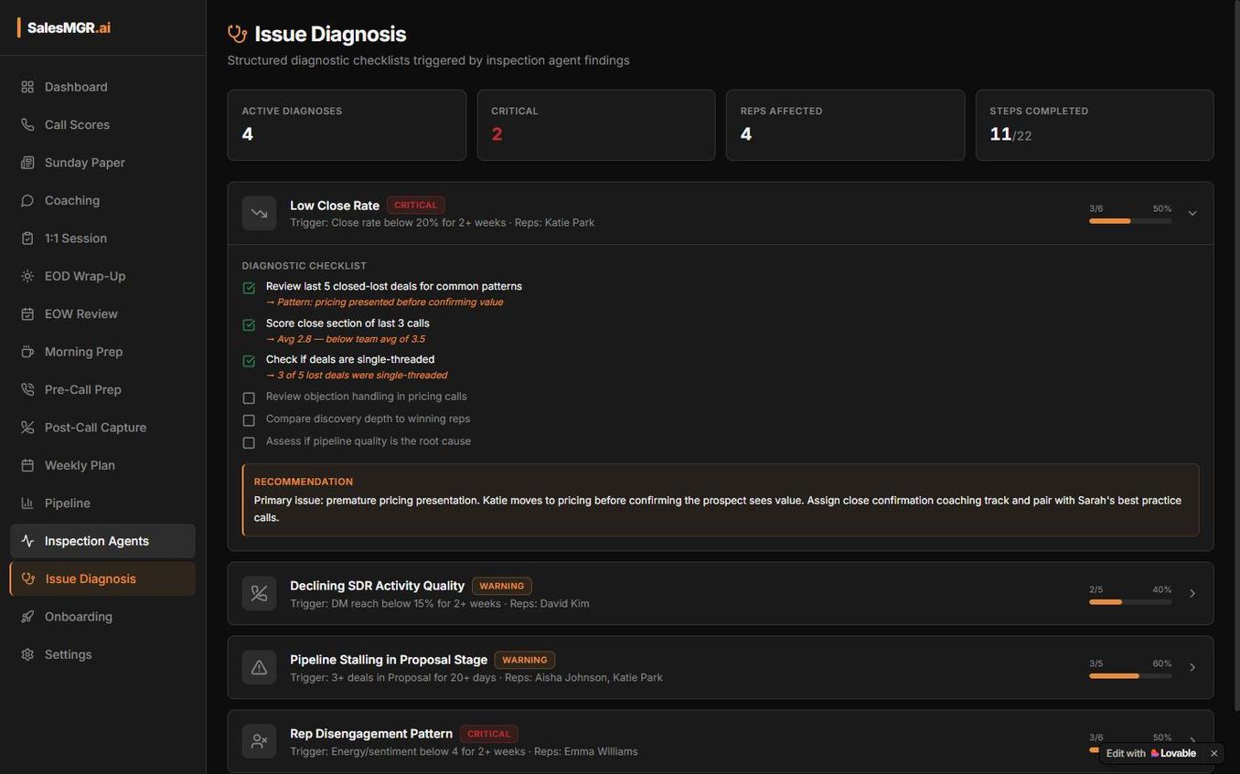Screen dimensions: 1240x774
Task: Click the Post-Call Capture phone-off icon
Action: pyautogui.click(x=27, y=428)
